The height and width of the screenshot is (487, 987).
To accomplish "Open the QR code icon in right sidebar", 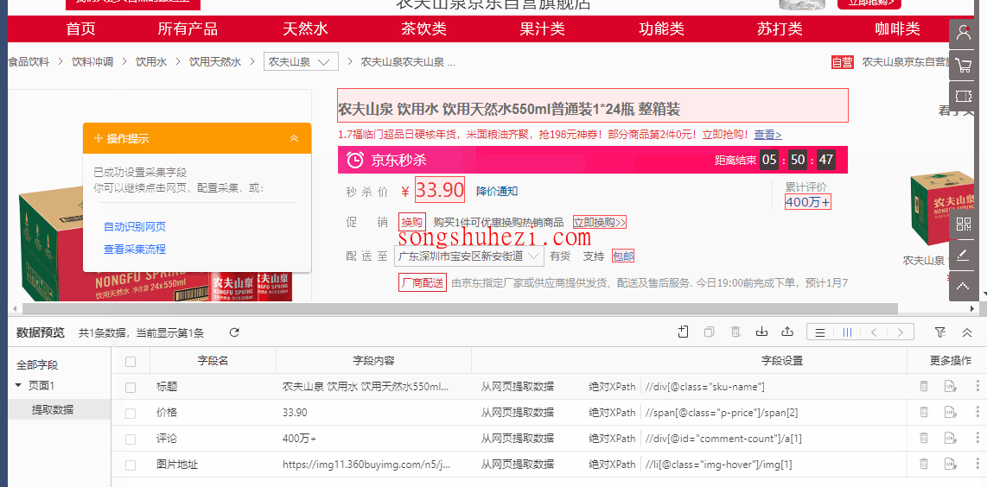I will coord(963,224).
